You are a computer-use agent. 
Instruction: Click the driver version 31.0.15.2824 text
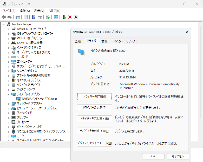(128, 77)
